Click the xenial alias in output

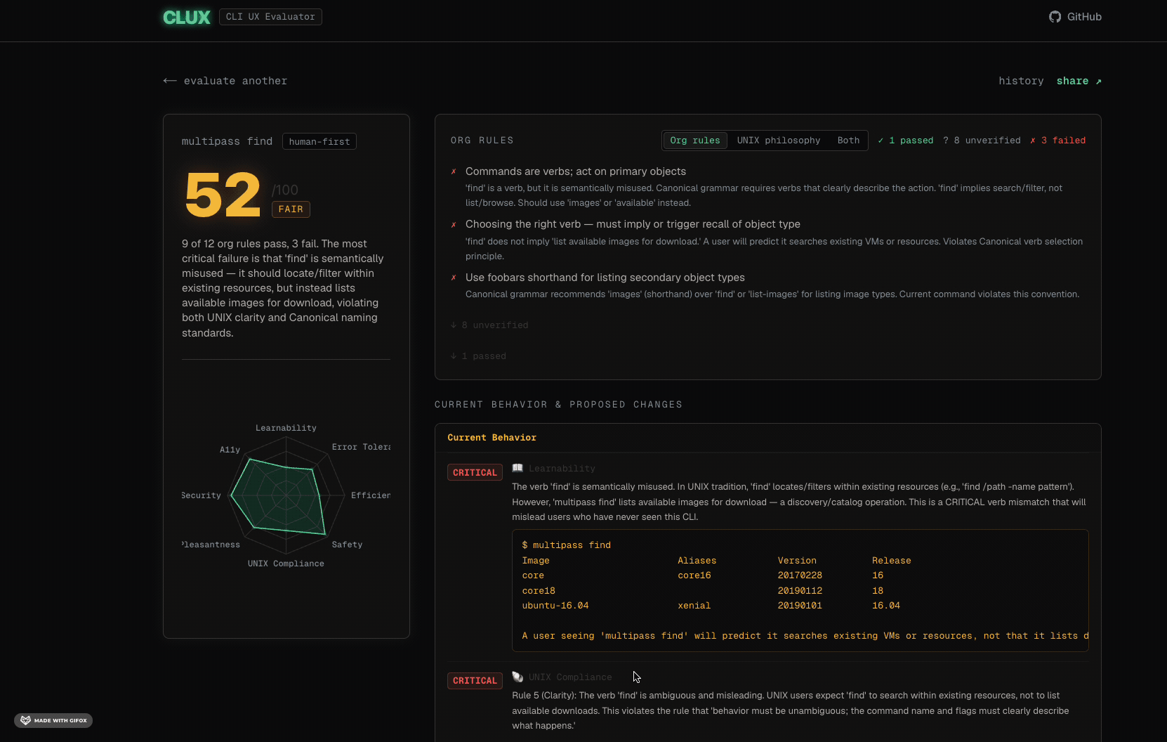tap(694, 606)
